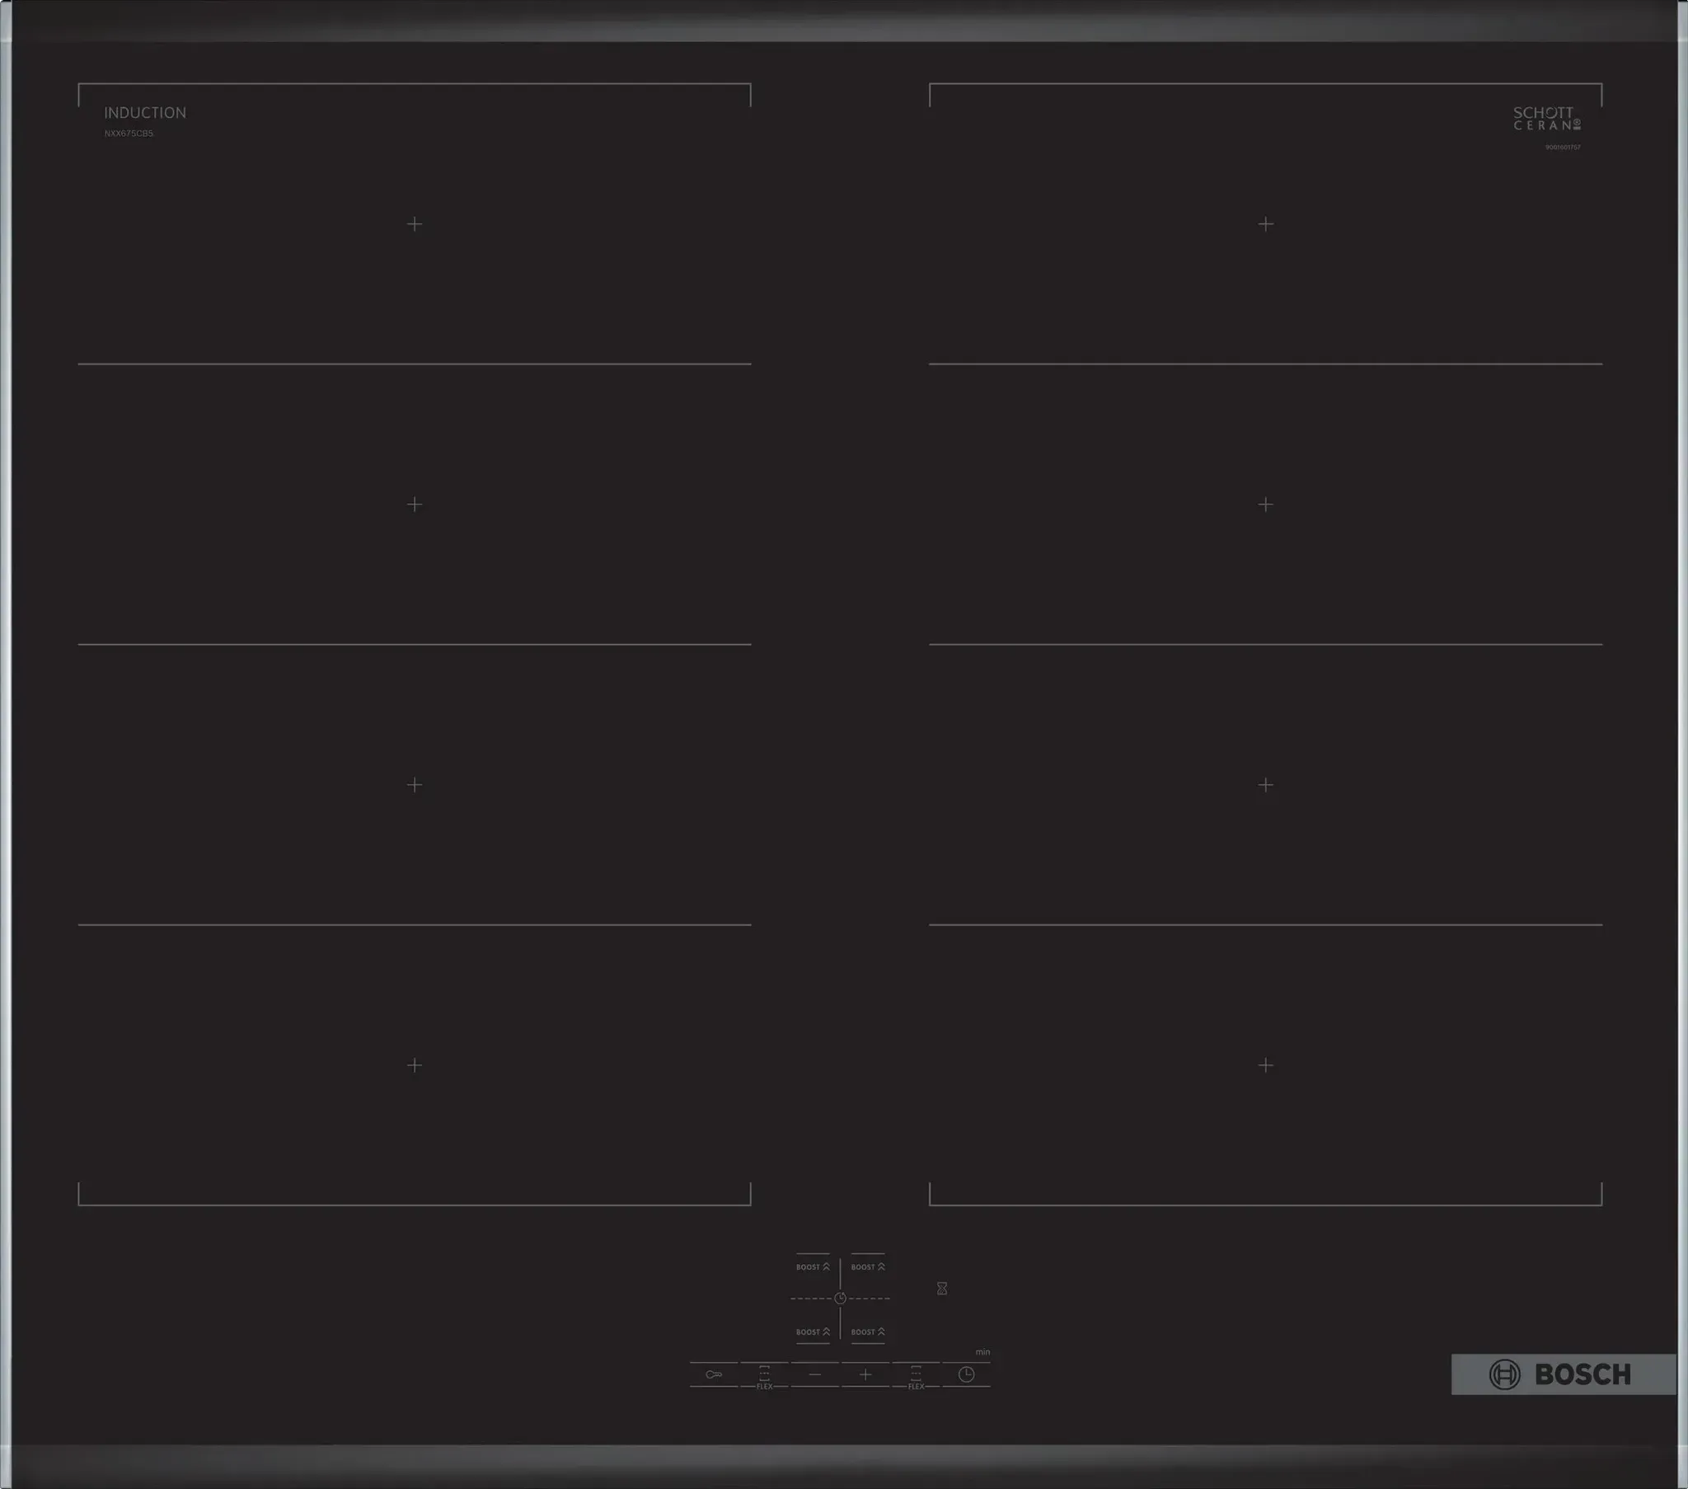Tap the right FLEX zone icon
1688x1489 pixels.
(x=916, y=1375)
